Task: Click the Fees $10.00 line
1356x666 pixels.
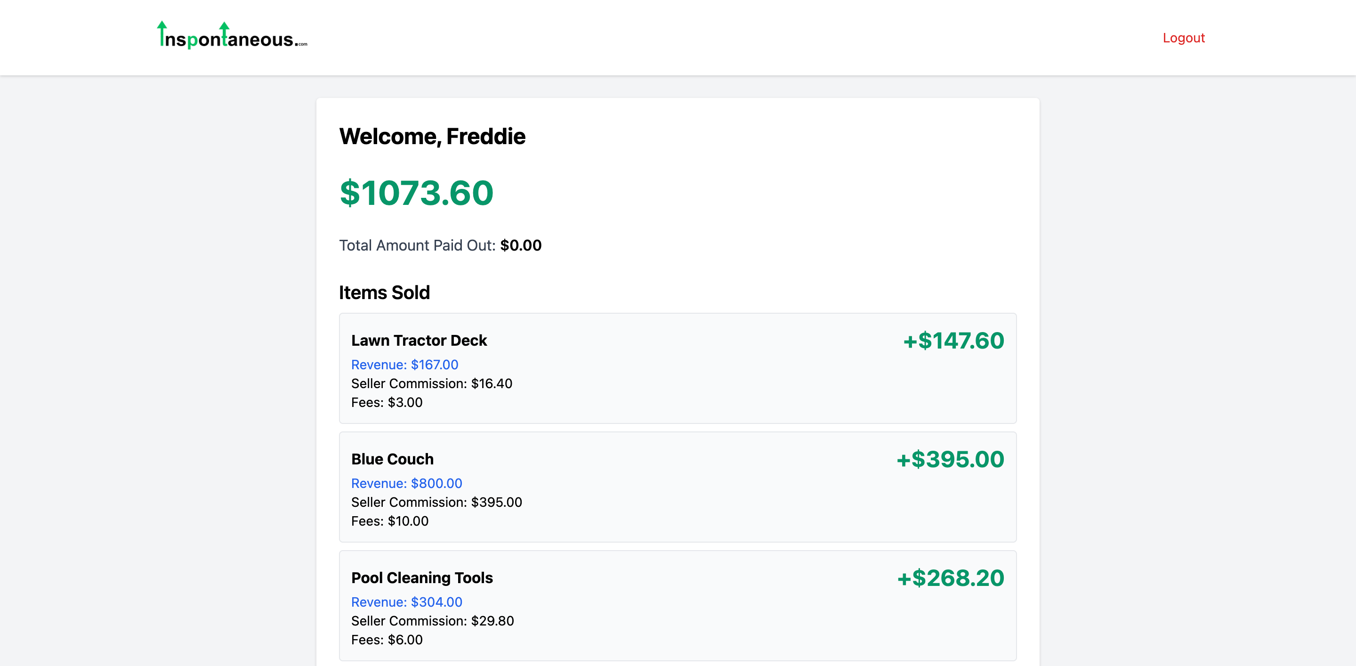Action: [x=389, y=521]
